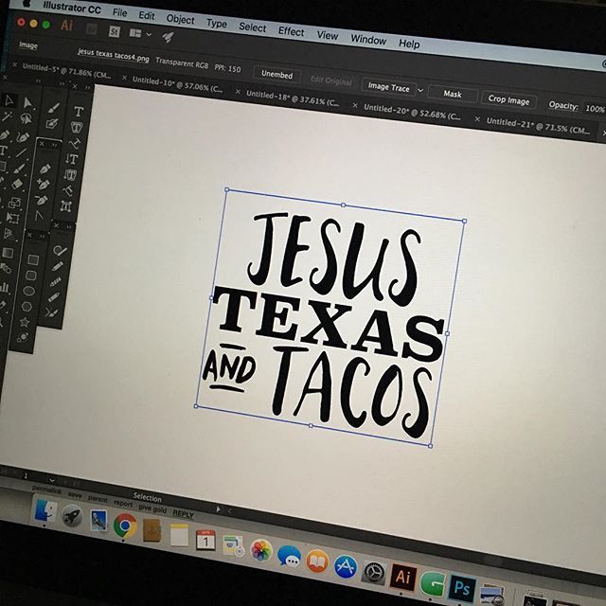
Task: Open Messages from the Dock
Action: point(289,556)
